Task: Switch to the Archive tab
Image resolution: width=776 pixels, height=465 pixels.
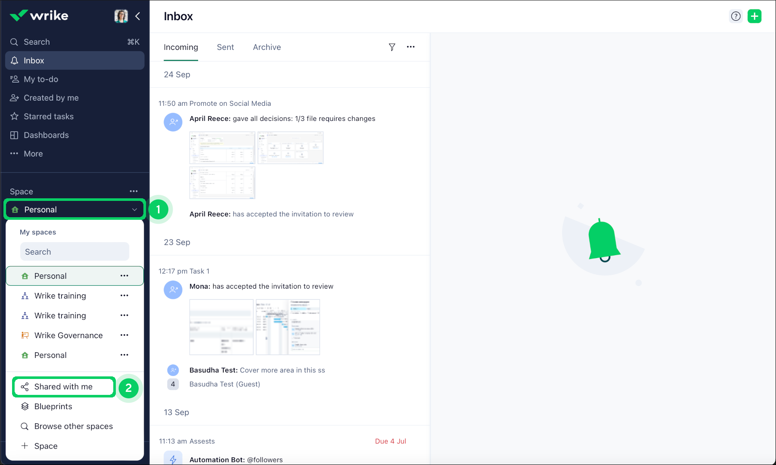Action: click(267, 47)
